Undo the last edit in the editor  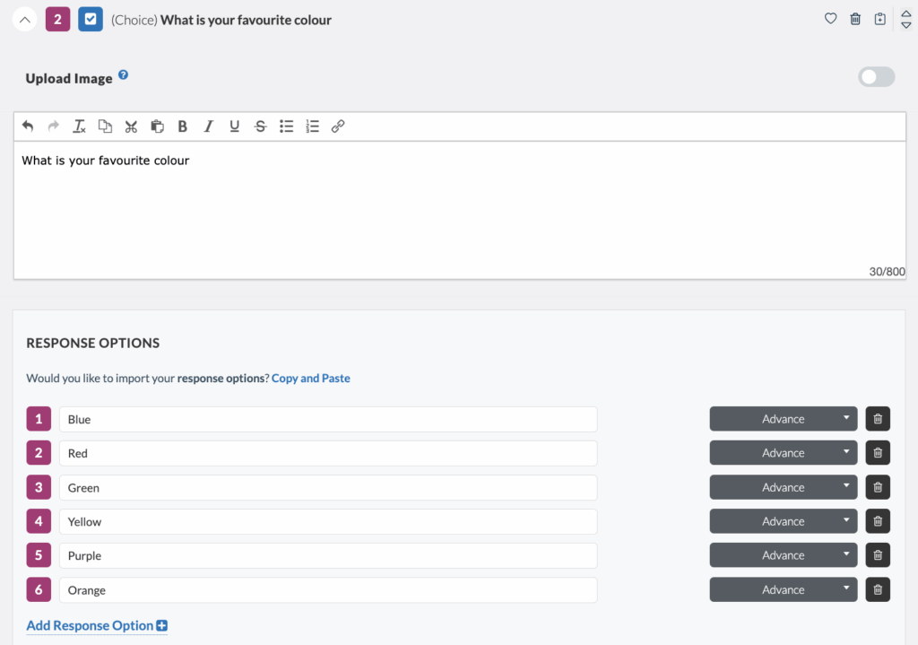tap(28, 126)
